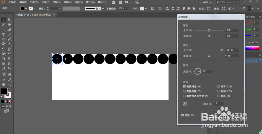Open the 对象(O) menu
The image size is (262, 134).
(x=34, y=2)
